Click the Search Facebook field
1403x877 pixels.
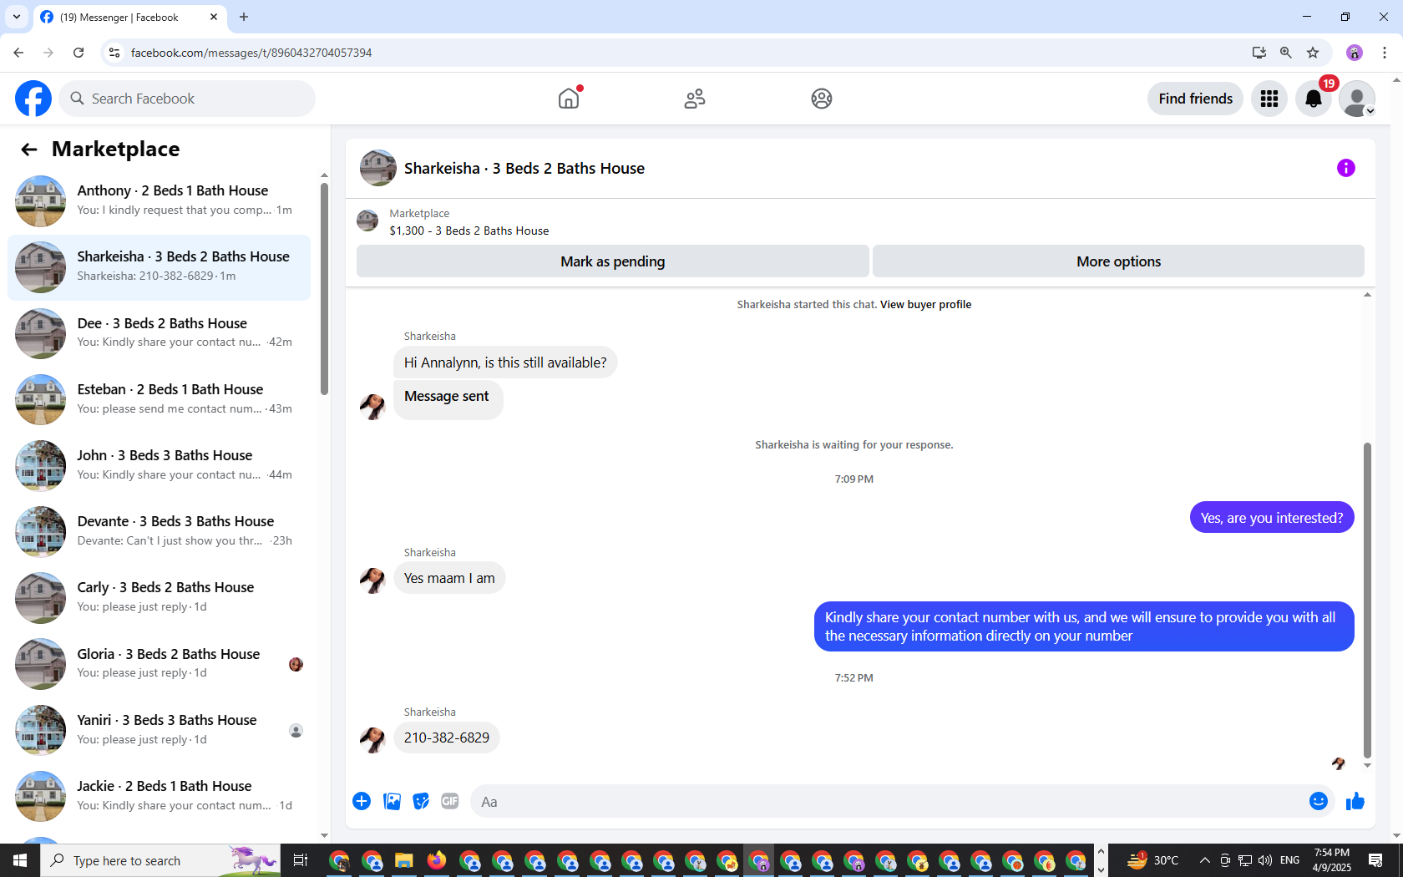click(x=187, y=99)
